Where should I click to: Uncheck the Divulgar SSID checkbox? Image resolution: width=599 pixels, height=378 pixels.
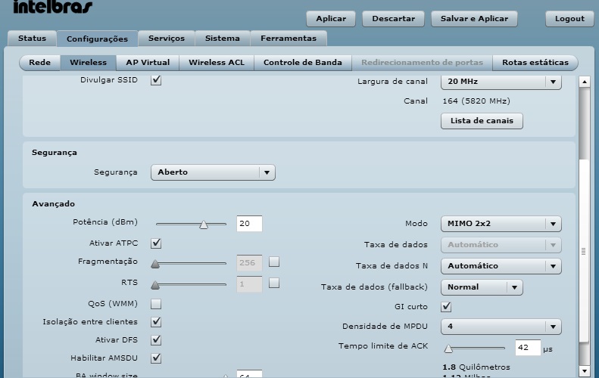[156, 80]
